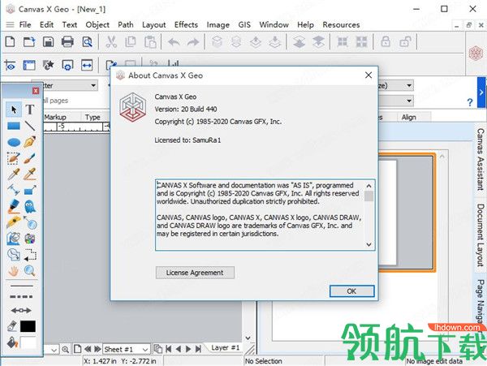Select the Line tool
The width and height of the screenshot is (487, 366).
click(x=30, y=126)
